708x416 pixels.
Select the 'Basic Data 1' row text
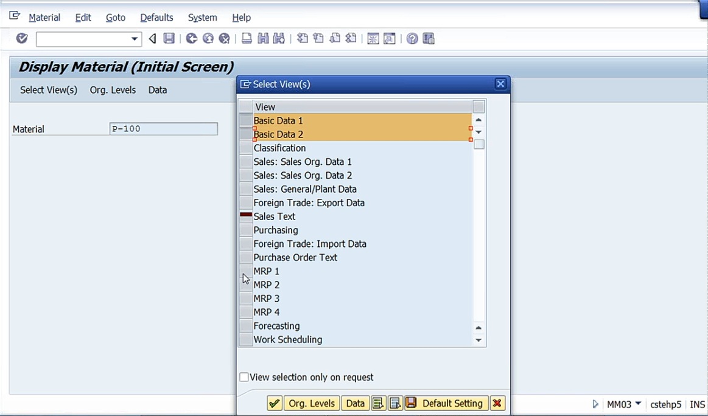(278, 120)
